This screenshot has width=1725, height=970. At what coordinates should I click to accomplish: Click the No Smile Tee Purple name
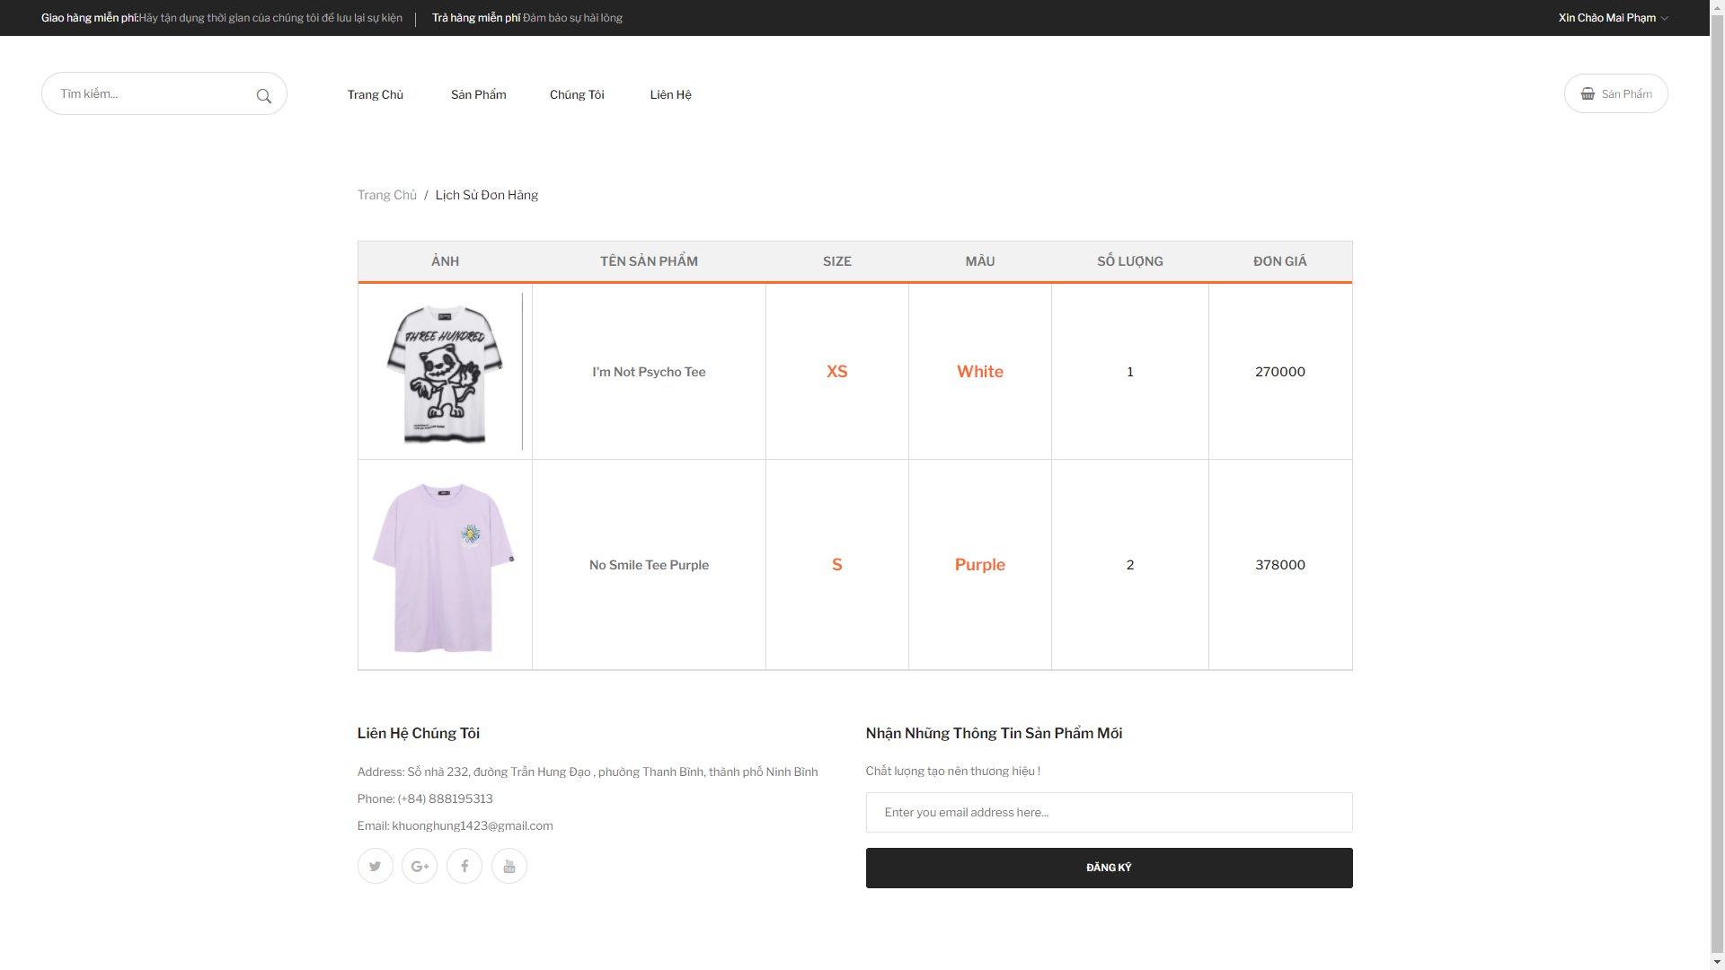coord(649,565)
